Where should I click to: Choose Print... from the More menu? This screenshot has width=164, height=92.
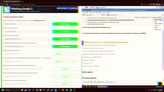(x=158, y=27)
